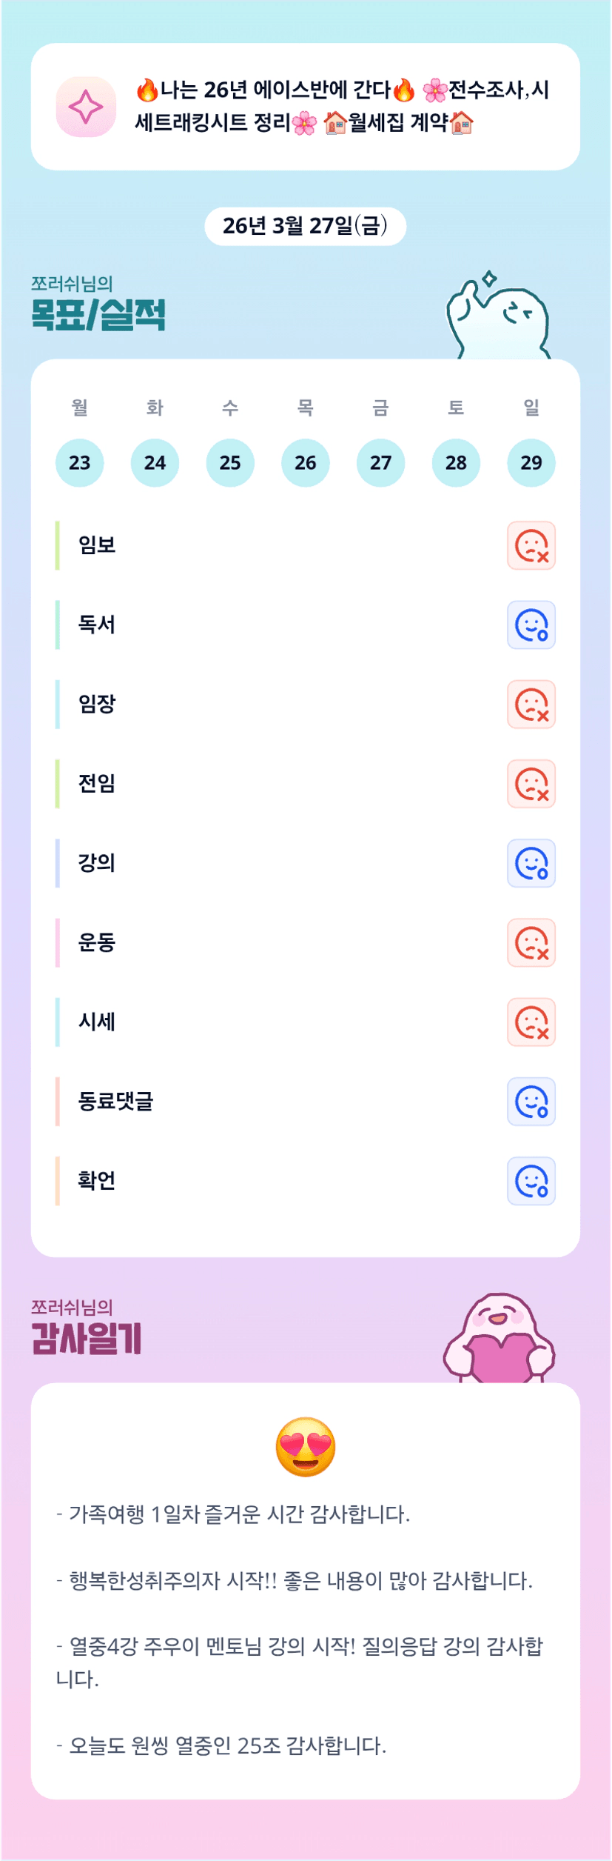Click the pink mascot holding a heart

point(500,1339)
